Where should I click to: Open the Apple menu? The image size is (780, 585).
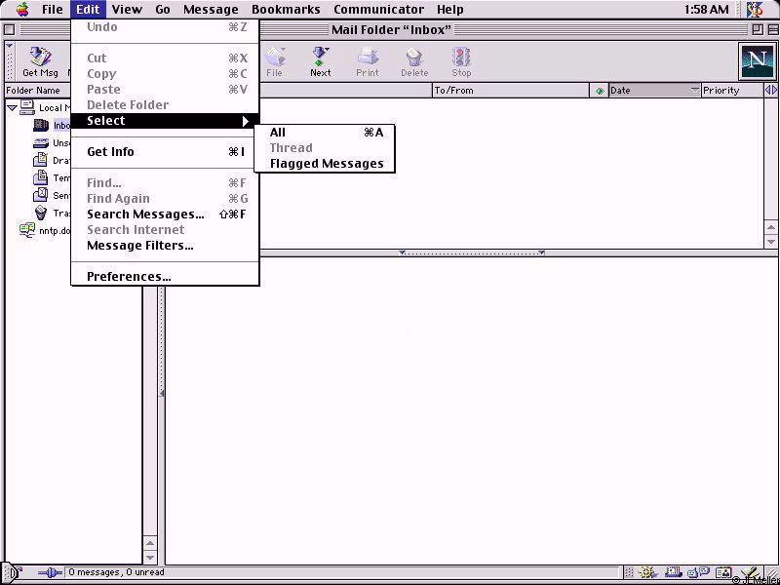[x=21, y=10]
